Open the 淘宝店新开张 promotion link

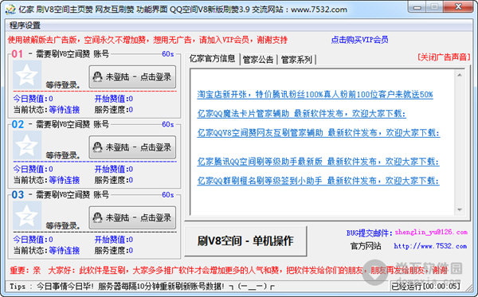pyautogui.click(x=315, y=95)
